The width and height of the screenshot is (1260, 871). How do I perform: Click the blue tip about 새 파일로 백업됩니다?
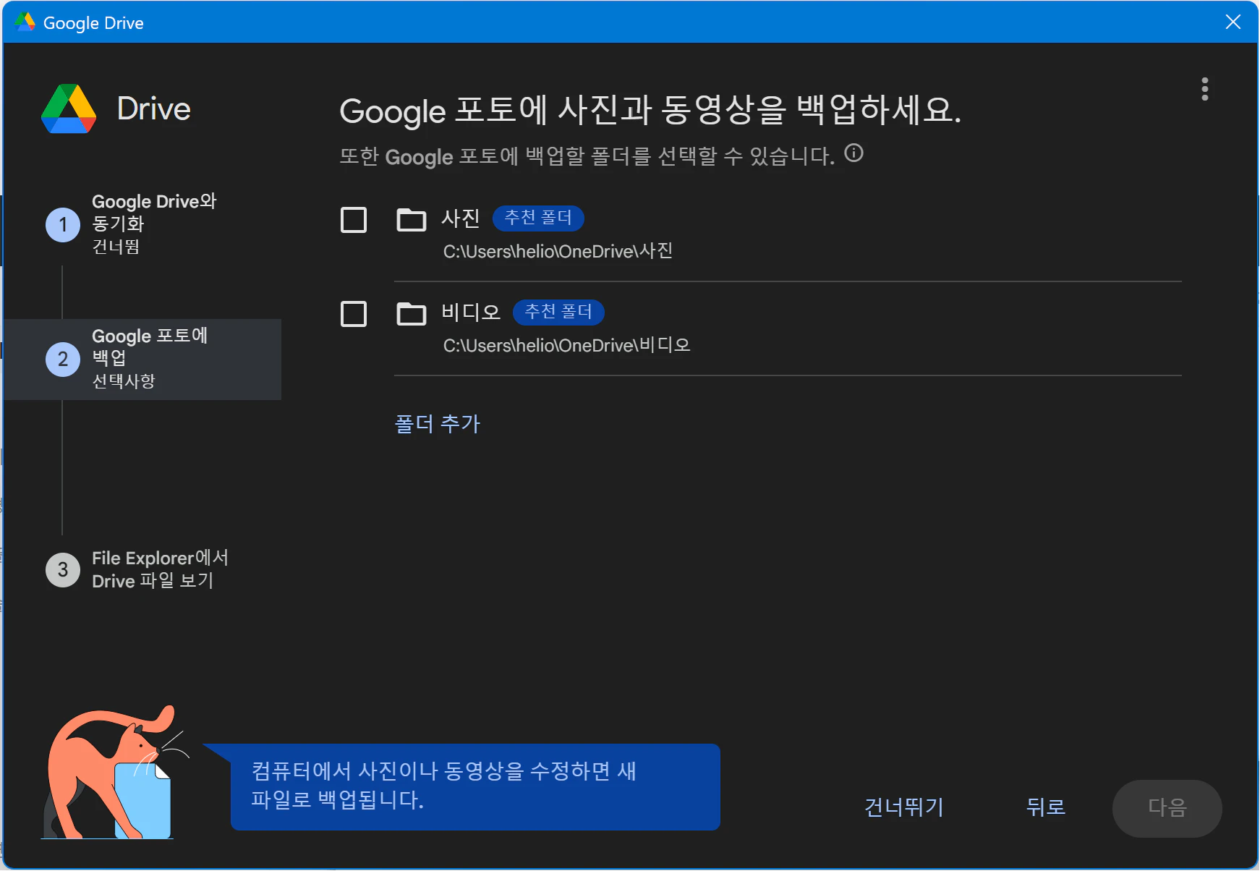pos(475,786)
